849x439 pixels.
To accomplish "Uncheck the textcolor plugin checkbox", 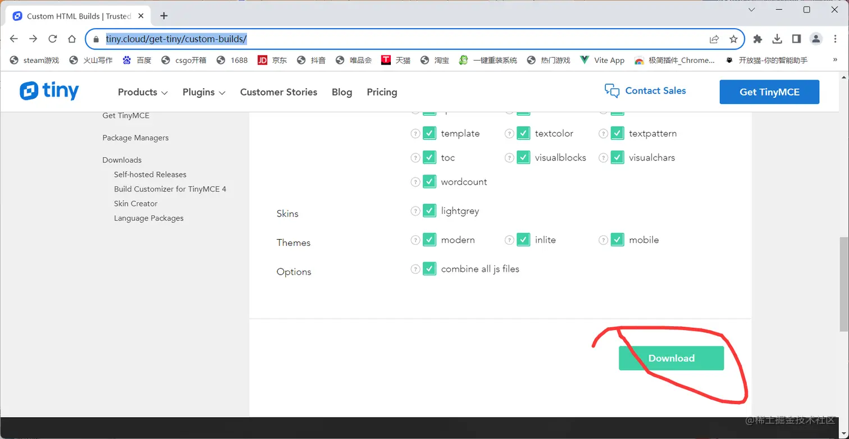I will [523, 133].
